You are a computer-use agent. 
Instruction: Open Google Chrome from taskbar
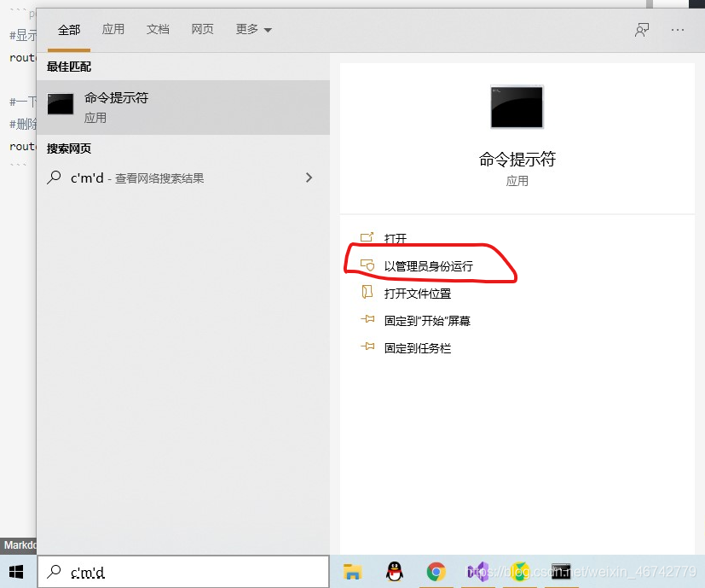tap(436, 573)
